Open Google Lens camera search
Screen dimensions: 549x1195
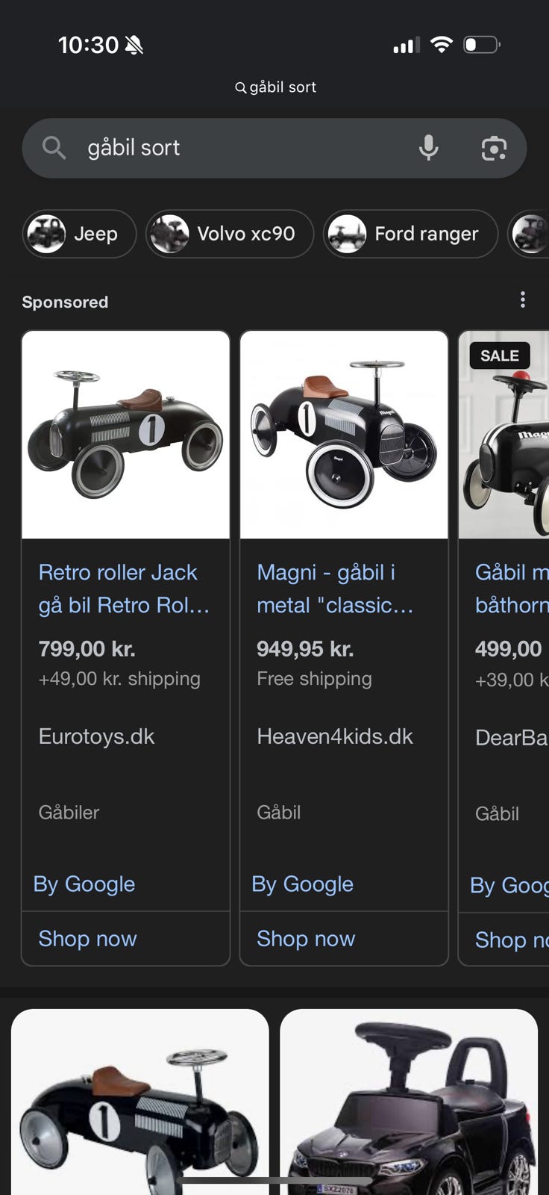pos(495,147)
